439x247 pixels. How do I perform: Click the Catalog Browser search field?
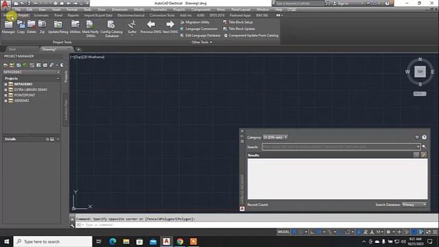click(x=341, y=147)
